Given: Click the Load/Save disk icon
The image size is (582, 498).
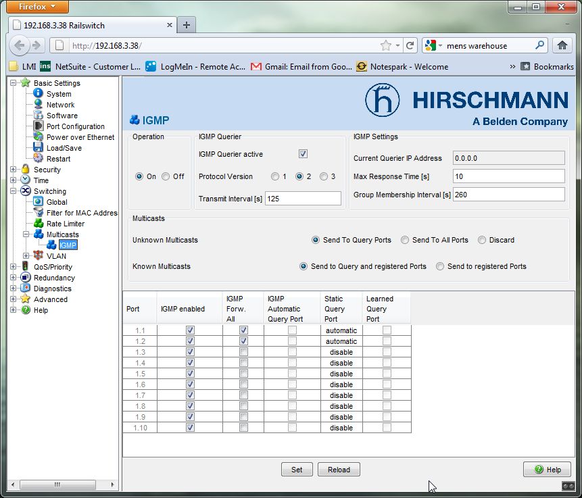Looking at the screenshot, I should pyautogui.click(x=39, y=148).
